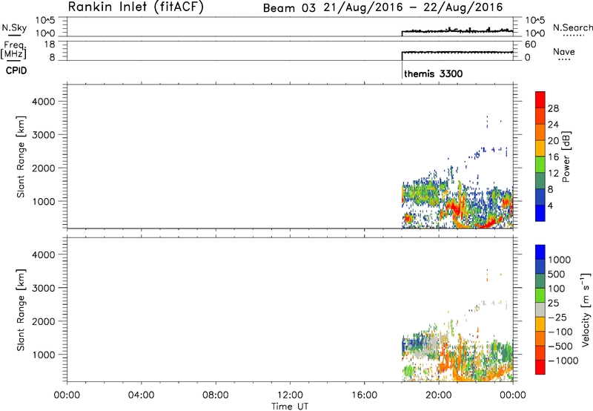The width and height of the screenshot is (593, 411).
Task: Click the '04:00' time axis tick
Action: point(142,395)
